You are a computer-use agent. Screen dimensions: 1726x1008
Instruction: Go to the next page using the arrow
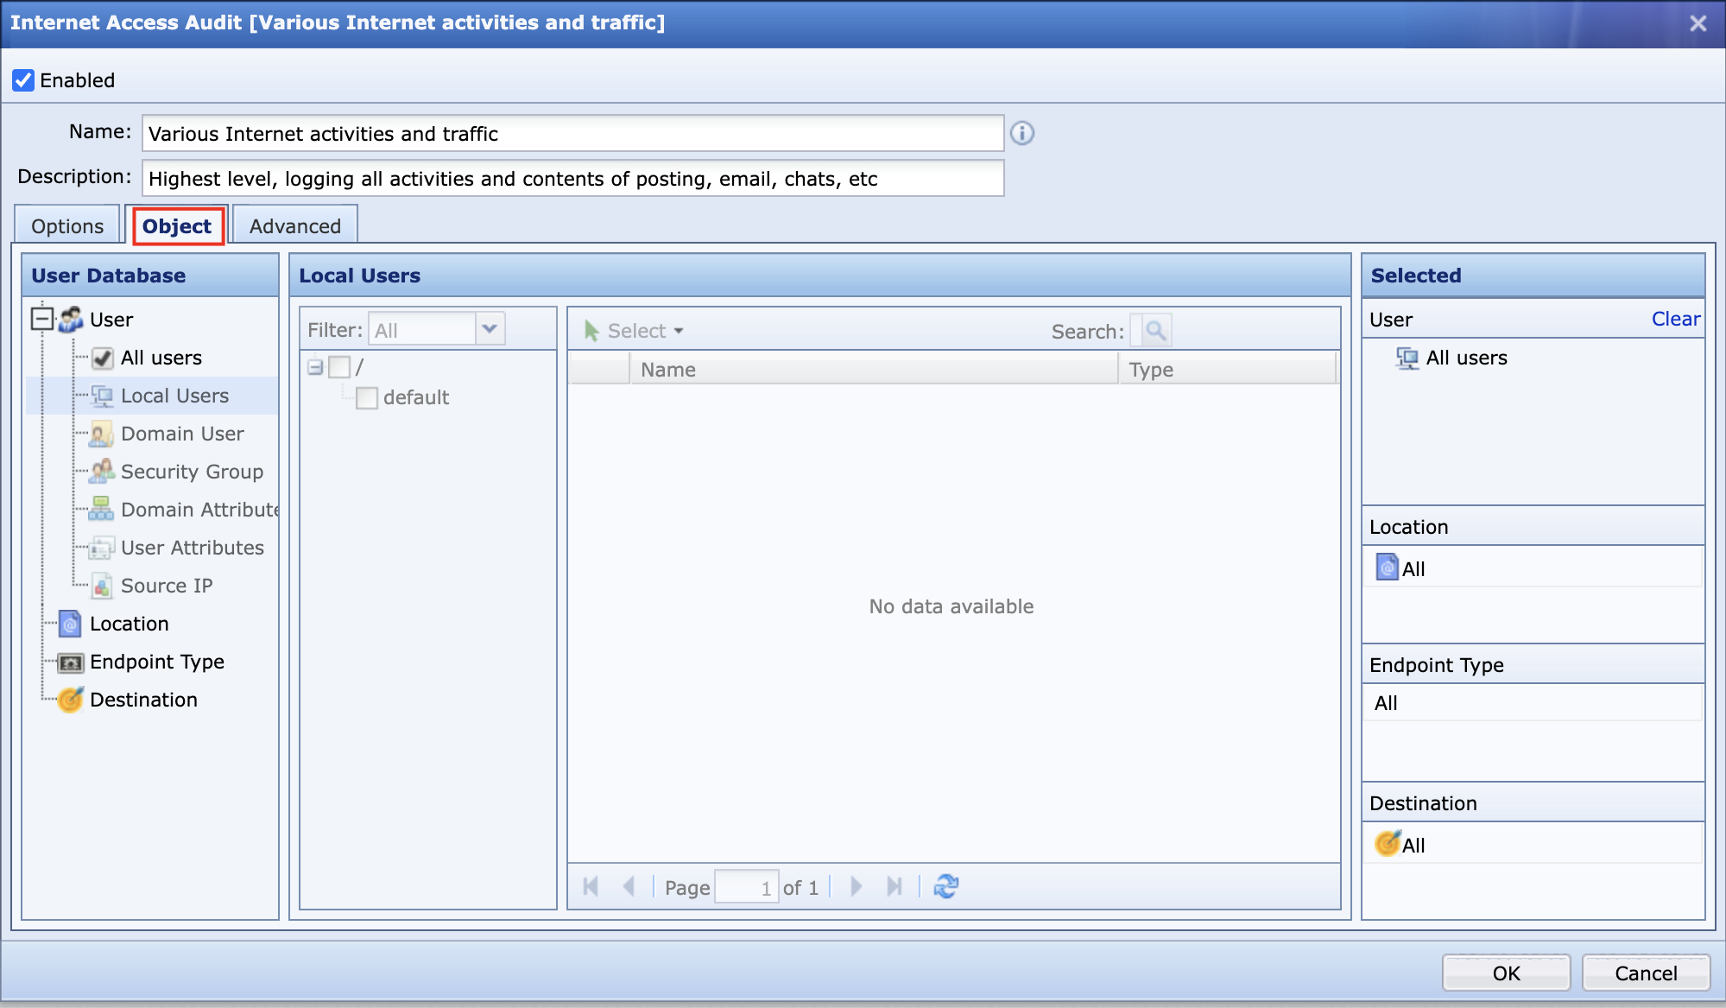point(856,886)
